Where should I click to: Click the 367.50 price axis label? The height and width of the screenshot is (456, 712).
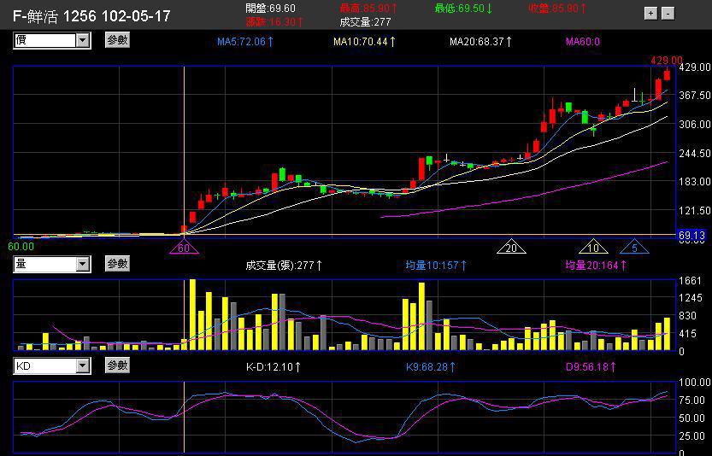(694, 96)
